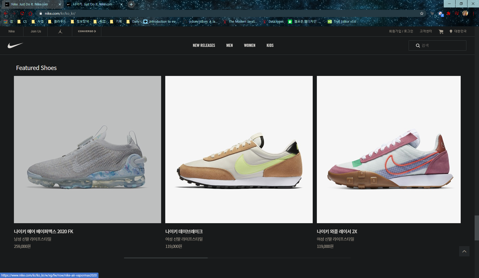Open Chrome's three-dot menu

pos(473,13)
